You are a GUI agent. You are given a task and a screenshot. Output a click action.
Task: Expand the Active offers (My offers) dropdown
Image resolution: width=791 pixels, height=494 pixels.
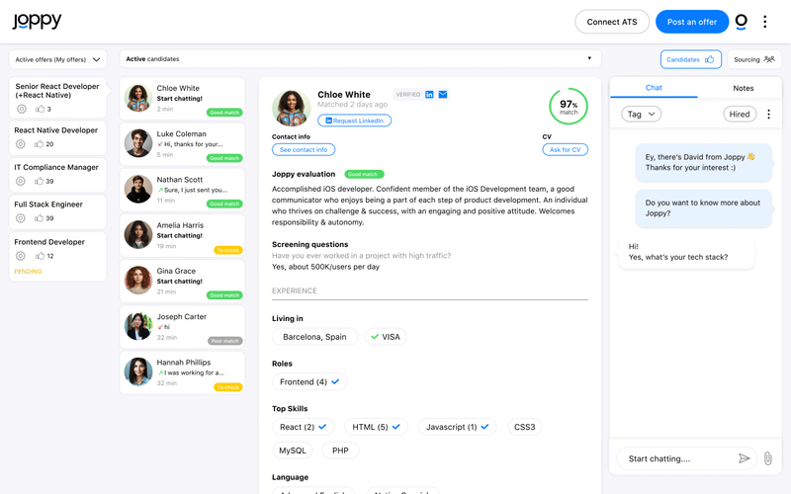coord(58,59)
